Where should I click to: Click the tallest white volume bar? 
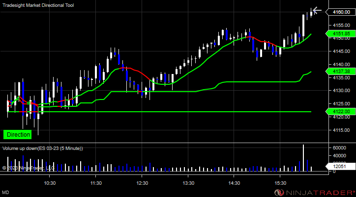tap(303, 158)
